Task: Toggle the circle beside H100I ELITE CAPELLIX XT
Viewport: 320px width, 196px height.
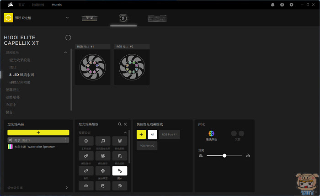Action: pyautogui.click(x=68, y=37)
